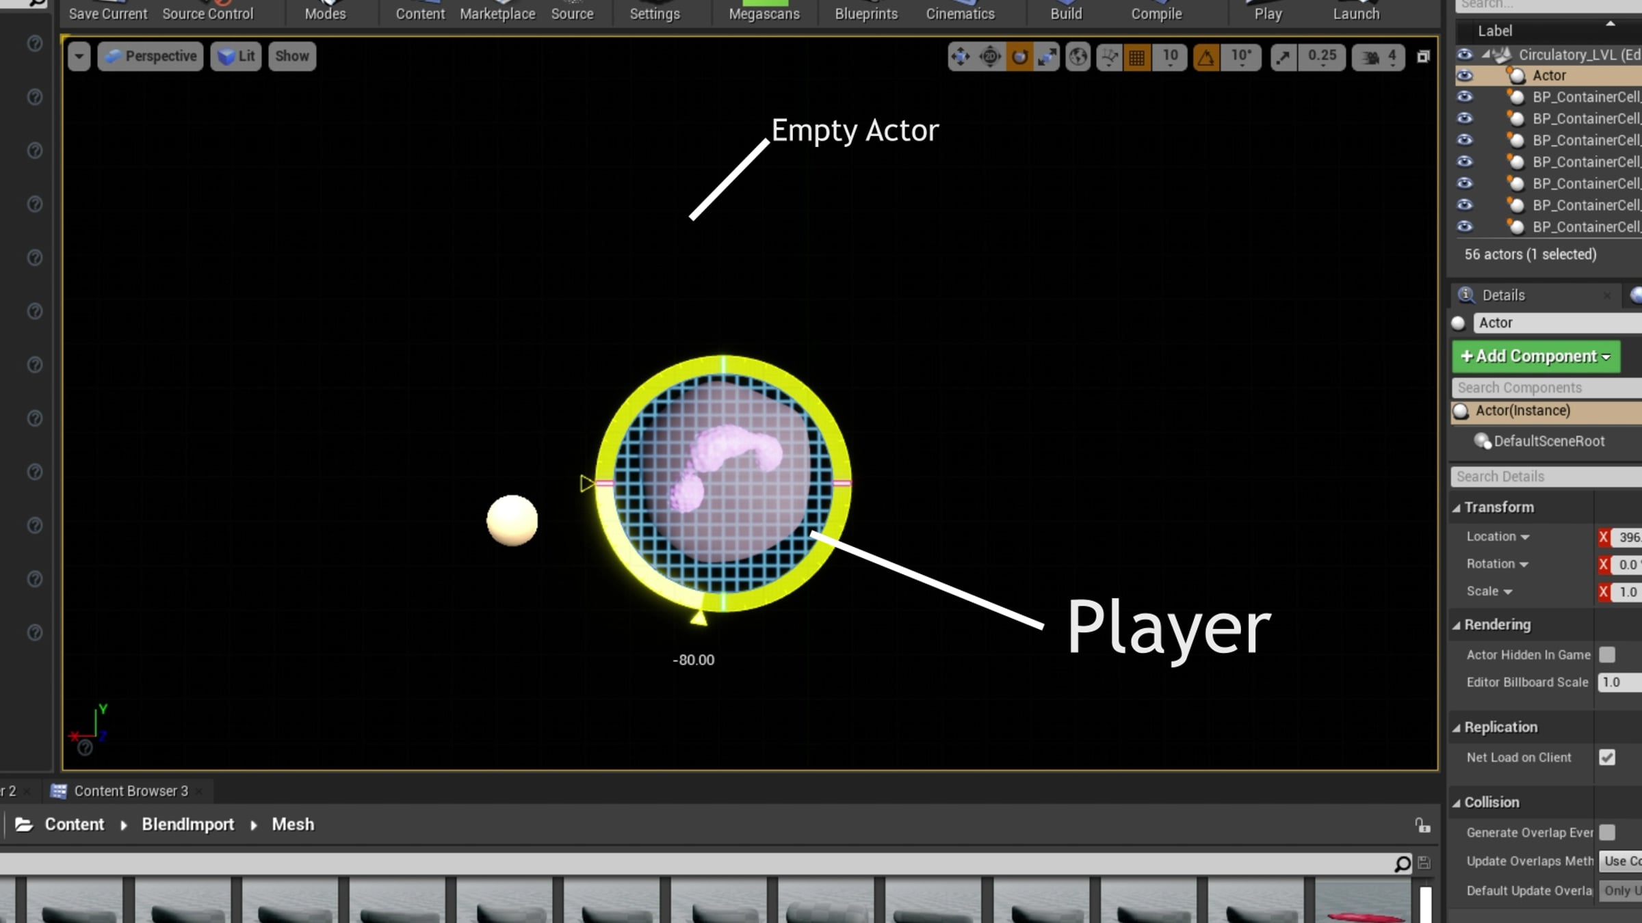This screenshot has width=1642, height=923.
Task: Select the translate (move) transform tool
Action: point(961,57)
